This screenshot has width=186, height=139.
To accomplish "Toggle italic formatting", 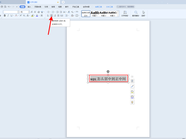I will 8,15.
